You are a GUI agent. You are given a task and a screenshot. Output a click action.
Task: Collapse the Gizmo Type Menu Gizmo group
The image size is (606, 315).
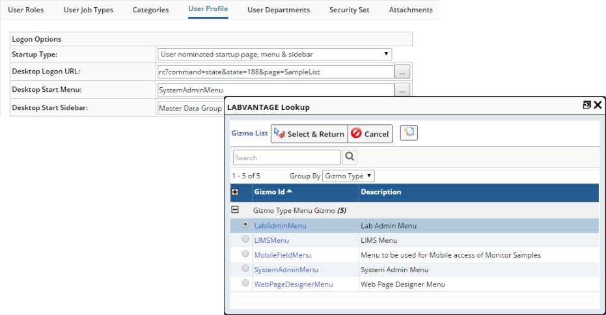click(235, 210)
